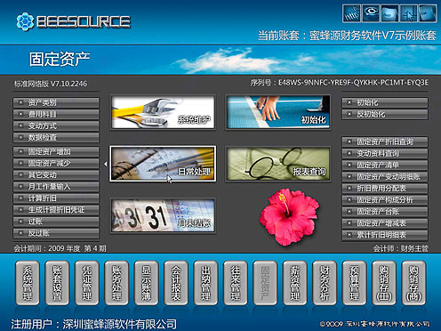The height and width of the screenshot is (331, 441).
Task: Click 反过账 in the left list
Action: [56, 233]
